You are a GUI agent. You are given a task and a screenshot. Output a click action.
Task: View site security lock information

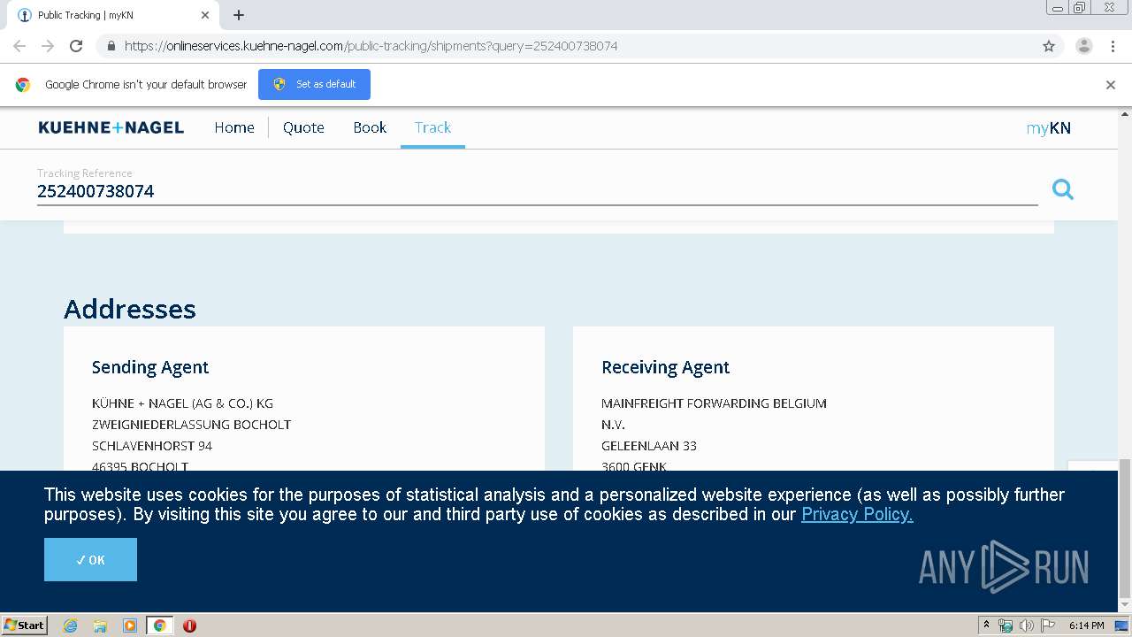pyautogui.click(x=111, y=46)
